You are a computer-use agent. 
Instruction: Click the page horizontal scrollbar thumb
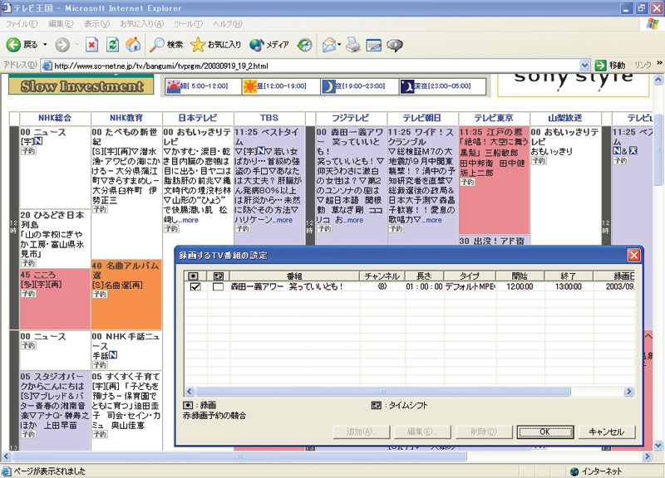click(x=240, y=456)
